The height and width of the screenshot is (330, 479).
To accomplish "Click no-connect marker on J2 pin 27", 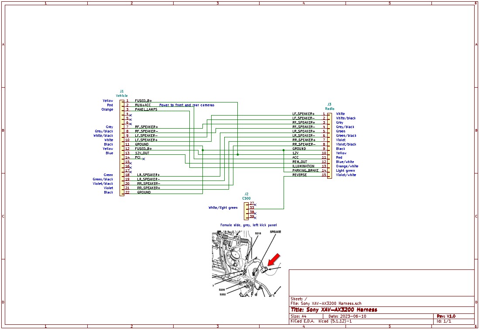I will (x=255, y=204).
